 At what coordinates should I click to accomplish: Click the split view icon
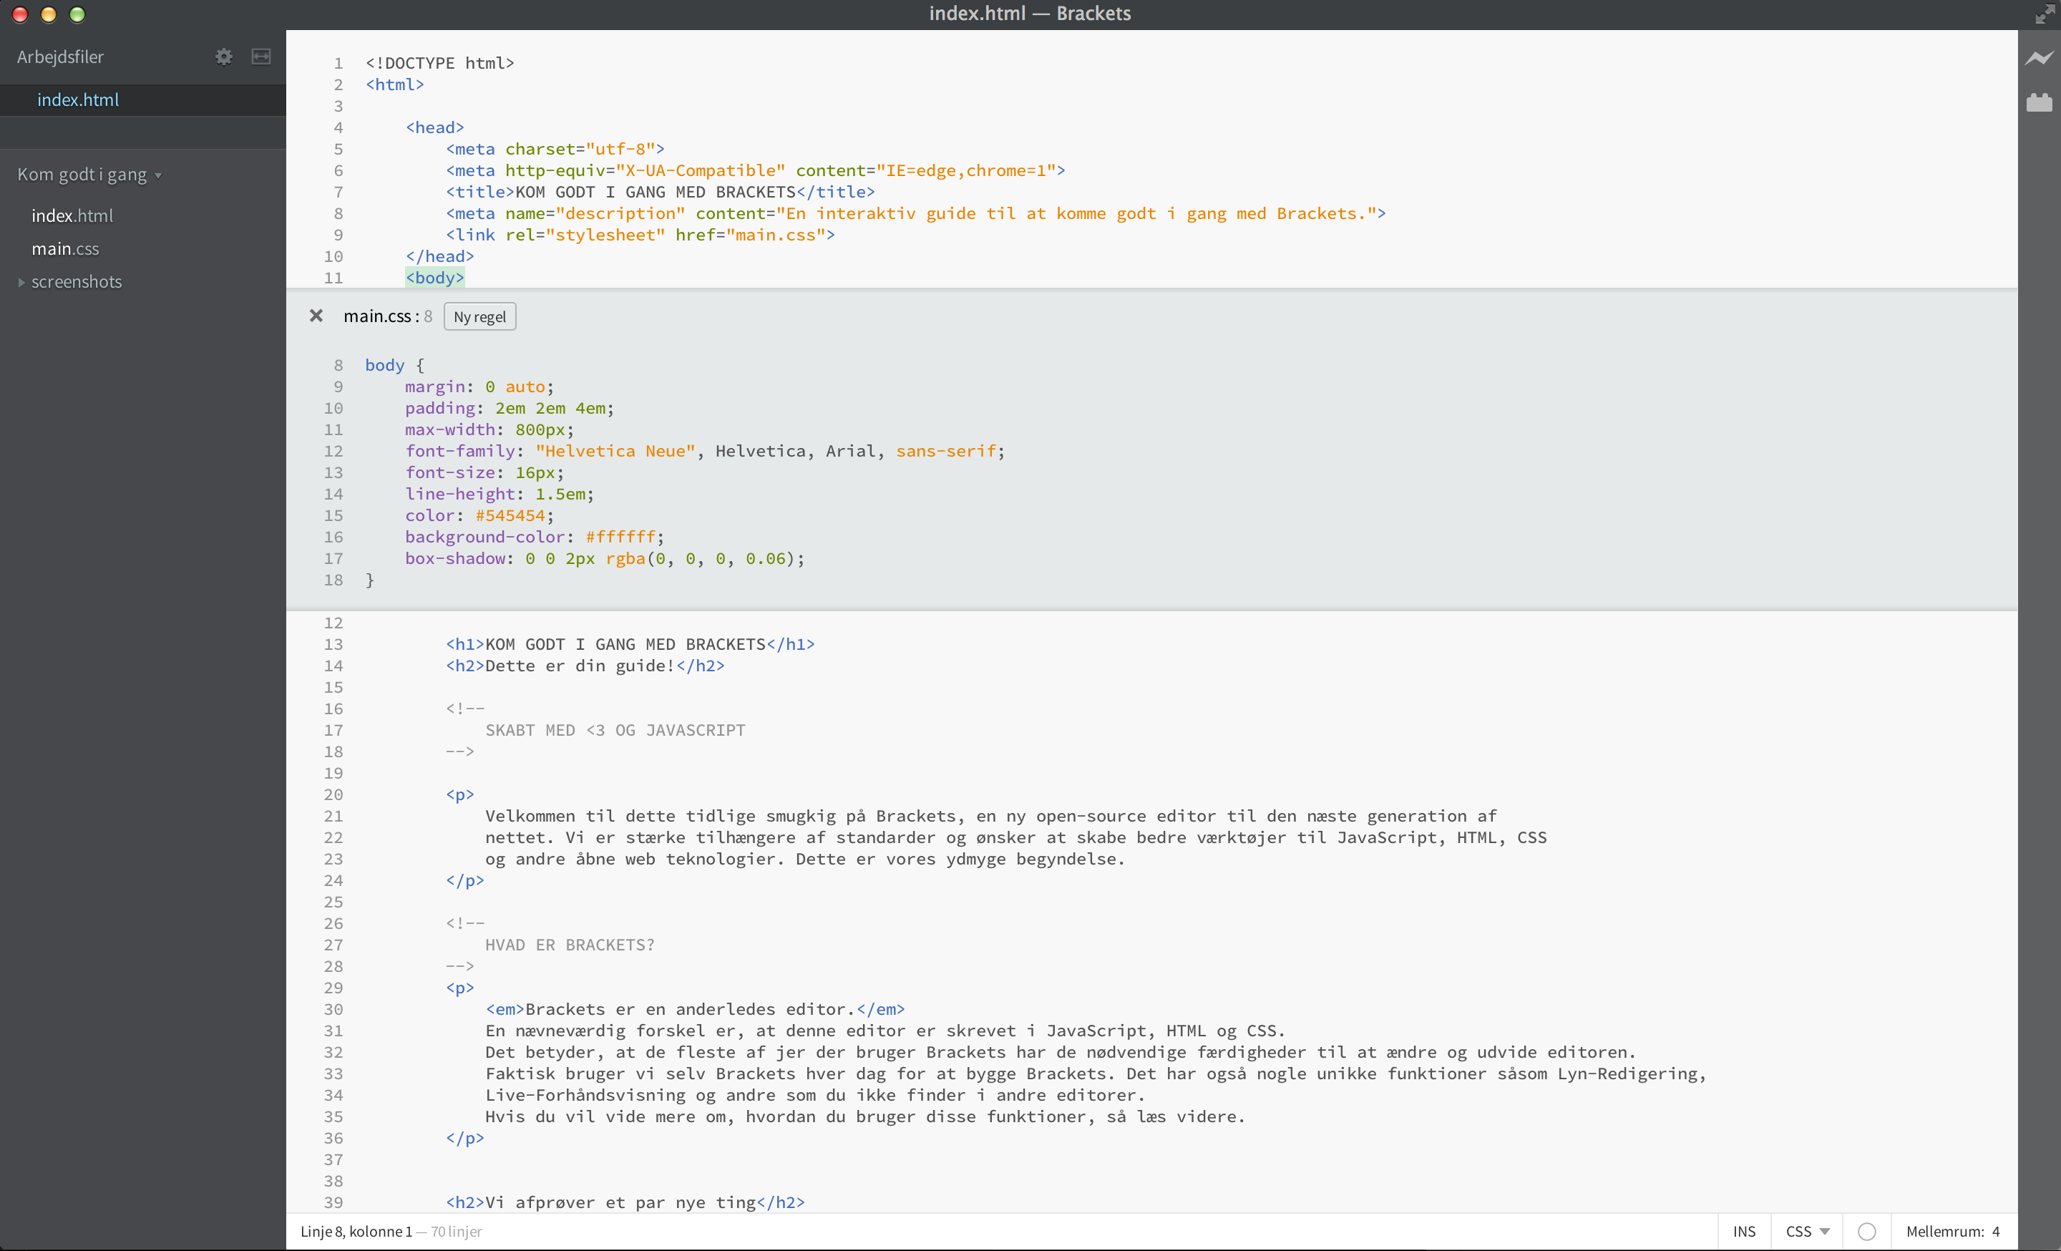[x=261, y=57]
